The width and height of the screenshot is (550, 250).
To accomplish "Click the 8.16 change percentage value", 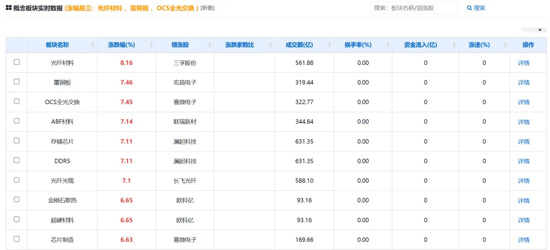I will [127, 63].
